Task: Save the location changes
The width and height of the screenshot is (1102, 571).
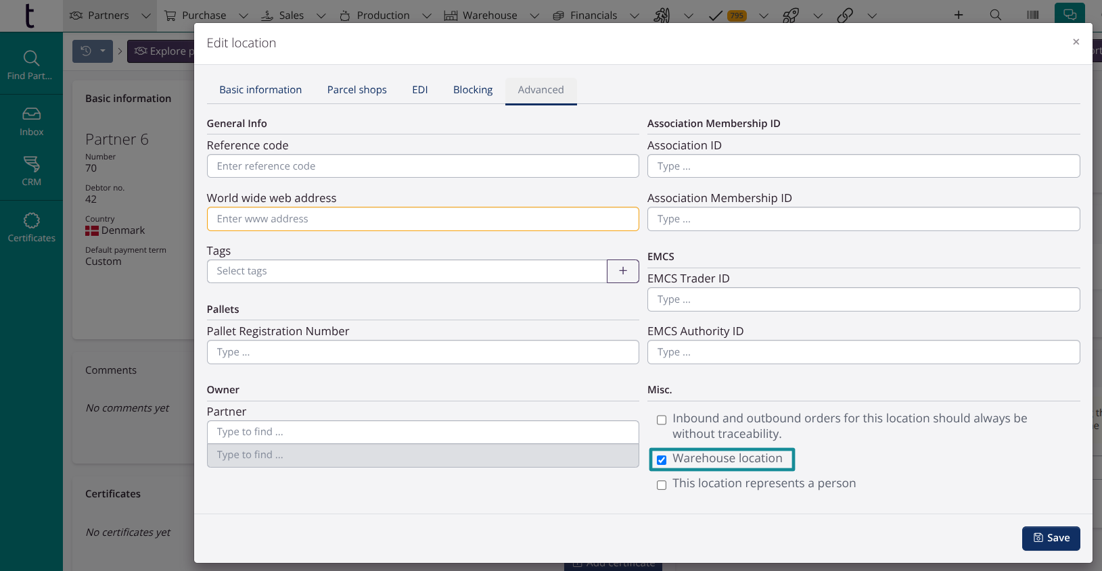Action: coord(1051,538)
